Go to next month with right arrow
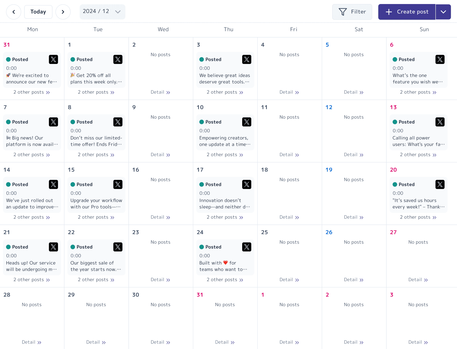The height and width of the screenshot is (349, 457). 63,12
